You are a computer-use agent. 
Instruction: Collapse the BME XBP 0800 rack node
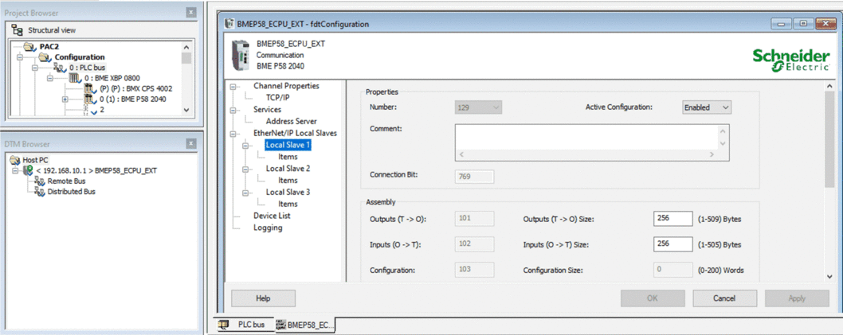(x=50, y=79)
